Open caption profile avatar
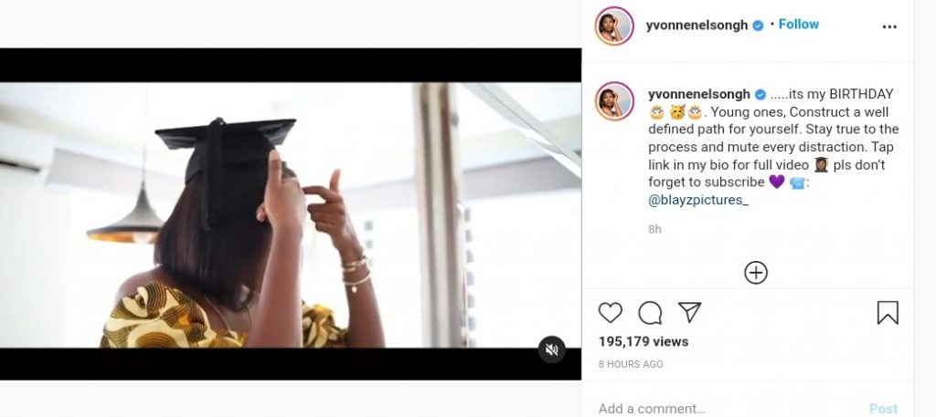This screenshot has width=936, height=417. tap(614, 100)
